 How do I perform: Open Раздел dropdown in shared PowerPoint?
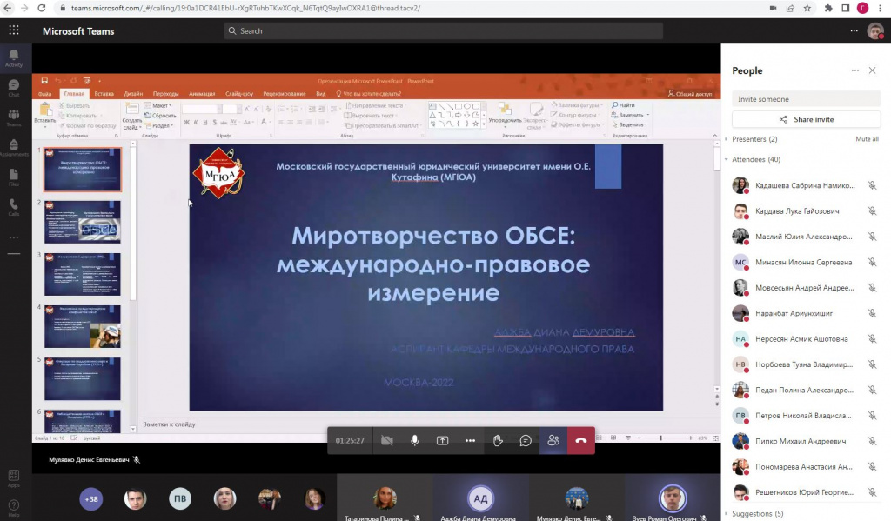[159, 125]
